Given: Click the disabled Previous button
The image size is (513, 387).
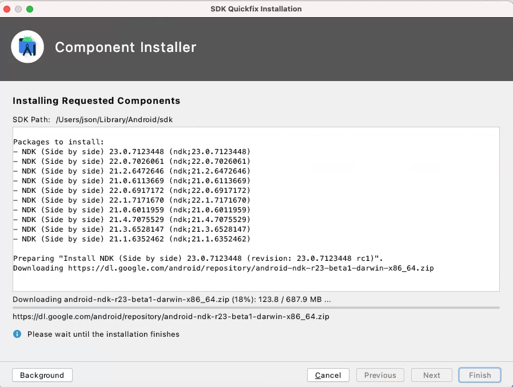Looking at the screenshot, I should (380, 375).
